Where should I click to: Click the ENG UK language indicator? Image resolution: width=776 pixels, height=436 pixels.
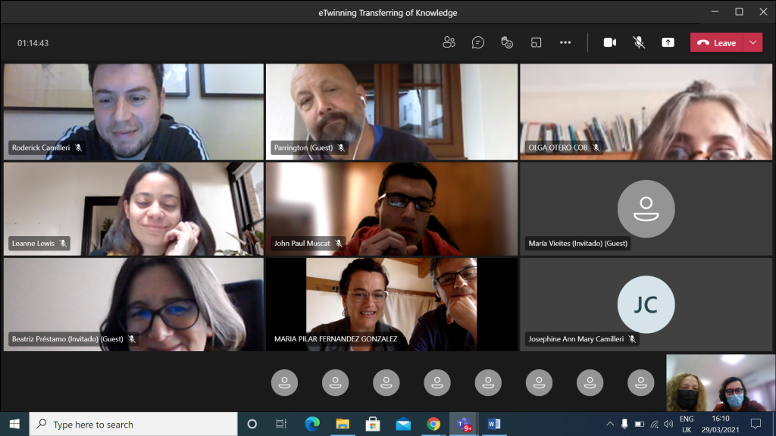pyautogui.click(x=686, y=424)
